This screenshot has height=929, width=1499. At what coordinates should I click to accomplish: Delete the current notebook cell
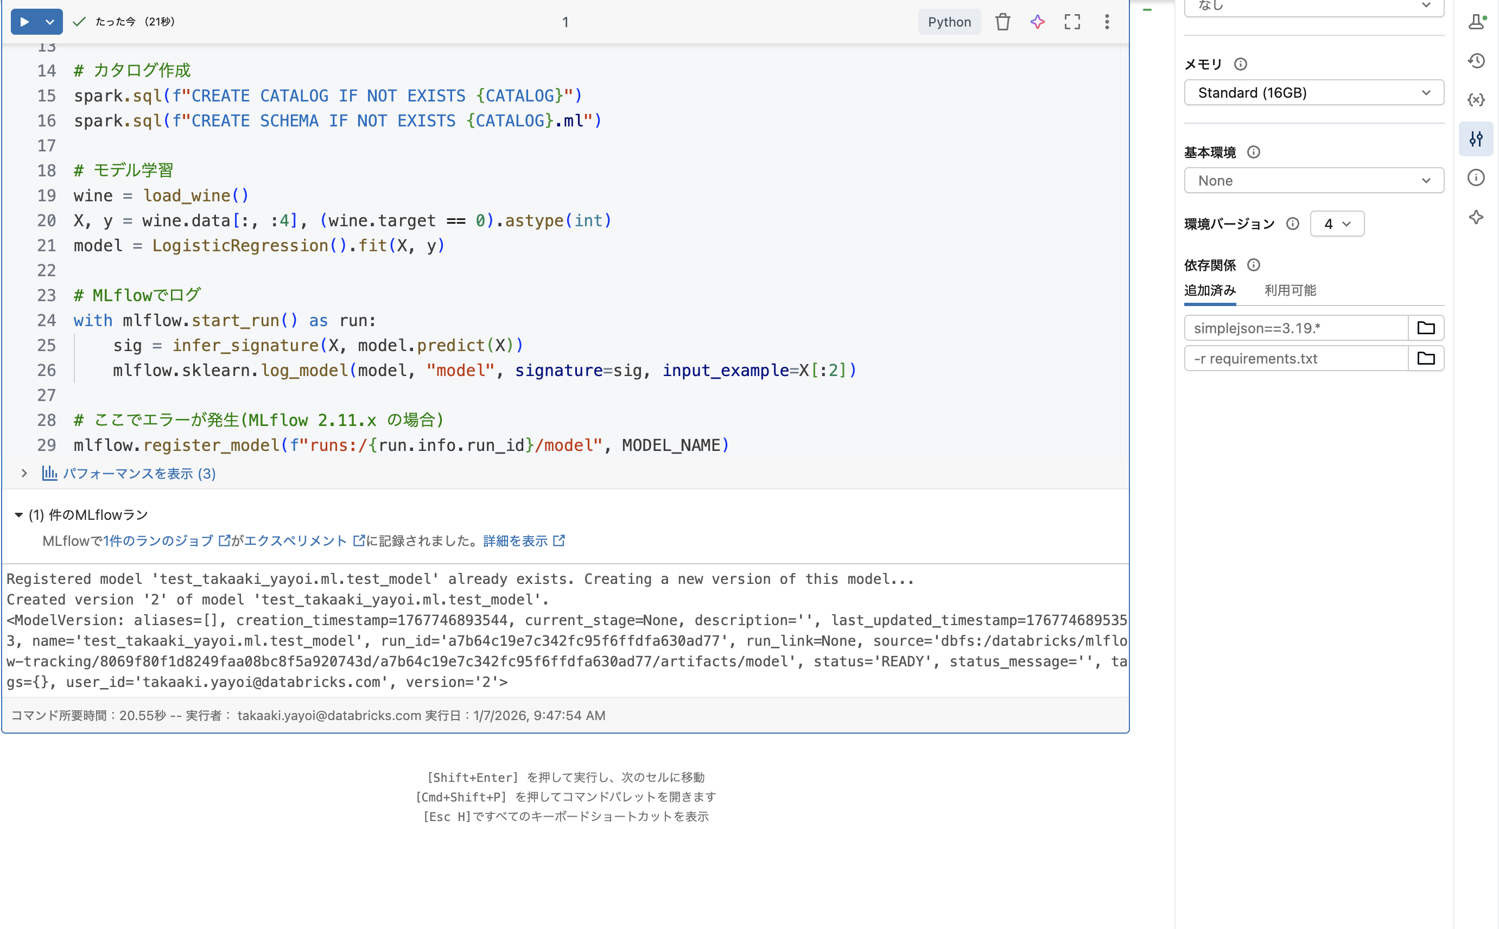pyautogui.click(x=1003, y=22)
